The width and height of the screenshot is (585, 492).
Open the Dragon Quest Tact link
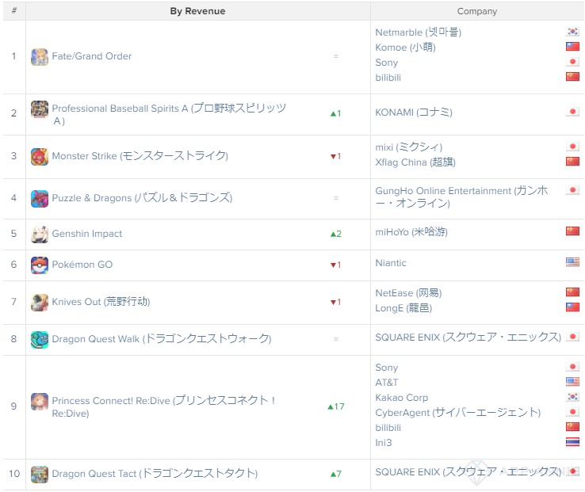[155, 473]
